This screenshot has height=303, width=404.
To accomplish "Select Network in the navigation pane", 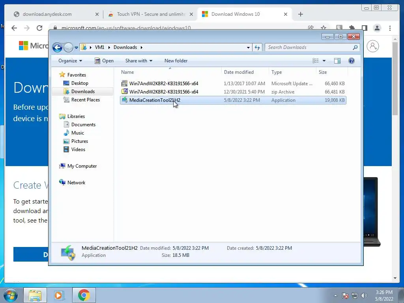I will click(x=76, y=182).
